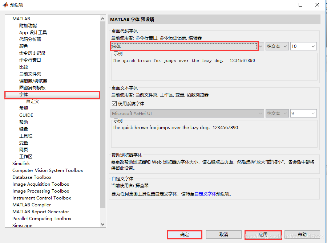Click the 确定 button
Screen dimensions: 327x243
[x=185, y=235]
